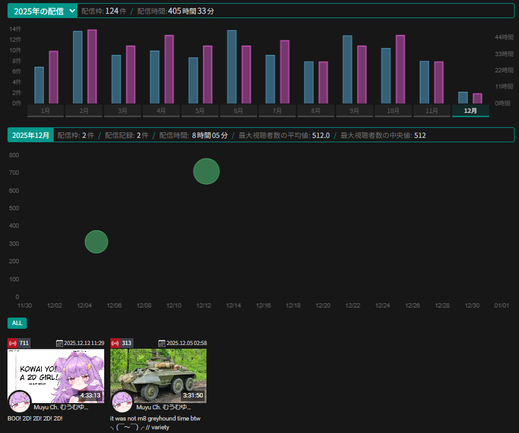Click the magenta October stream time bar
This screenshot has height=433, width=519.
click(x=400, y=69)
